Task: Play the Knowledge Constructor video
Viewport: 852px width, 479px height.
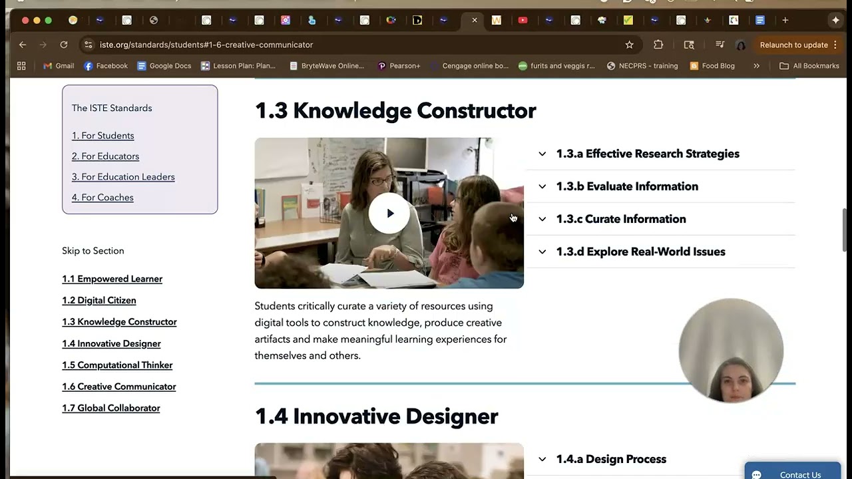Action: 389,213
